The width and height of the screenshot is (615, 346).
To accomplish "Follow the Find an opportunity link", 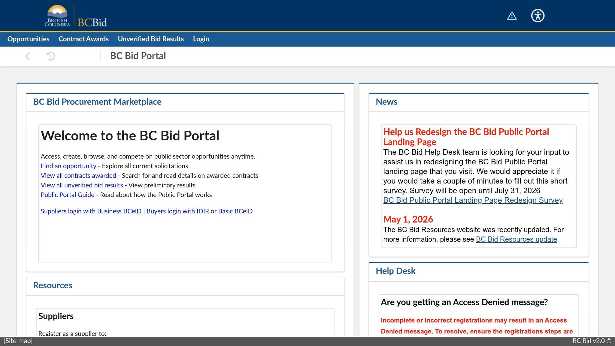I will pos(68,166).
